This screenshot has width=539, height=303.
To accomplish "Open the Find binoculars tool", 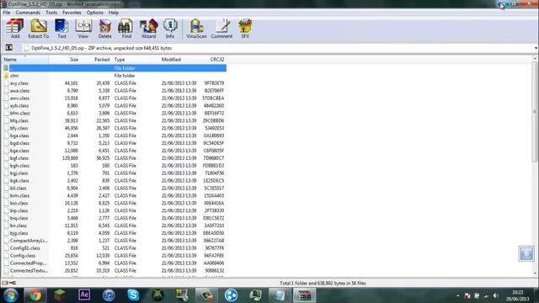I will point(126,29).
